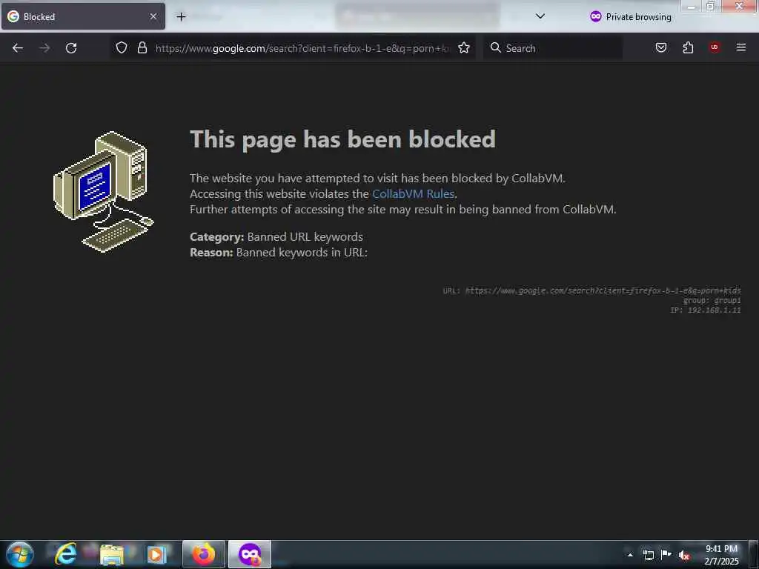
Task: Select the Blocked tab
Action: (x=83, y=16)
